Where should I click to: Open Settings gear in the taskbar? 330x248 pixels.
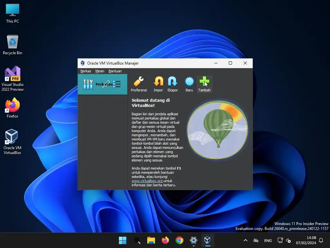tap(193, 240)
